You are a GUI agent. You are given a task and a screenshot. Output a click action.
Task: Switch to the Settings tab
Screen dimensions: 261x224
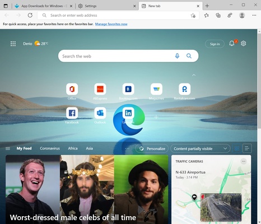pyautogui.click(x=106, y=6)
